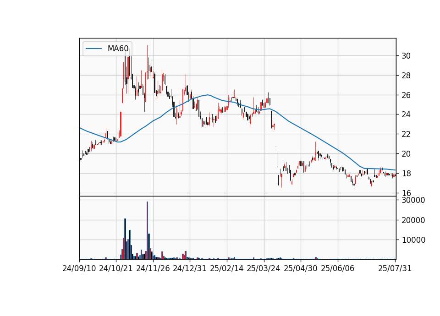Viewport: 440px width, 316px height.
Task: Click the 25/06/06 date label
Action: tap(338, 268)
